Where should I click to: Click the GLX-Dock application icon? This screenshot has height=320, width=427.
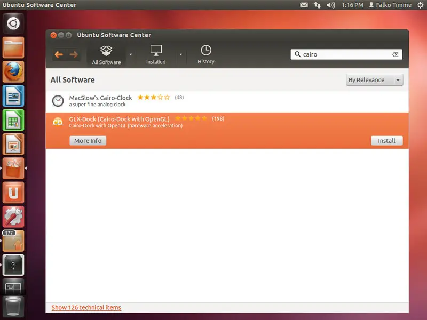pyautogui.click(x=58, y=122)
